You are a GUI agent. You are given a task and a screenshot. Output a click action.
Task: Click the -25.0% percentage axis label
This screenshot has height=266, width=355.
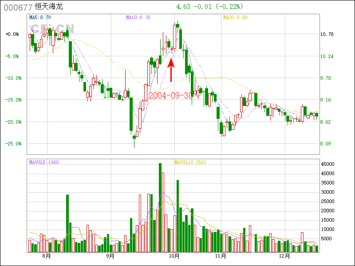coord(12,144)
